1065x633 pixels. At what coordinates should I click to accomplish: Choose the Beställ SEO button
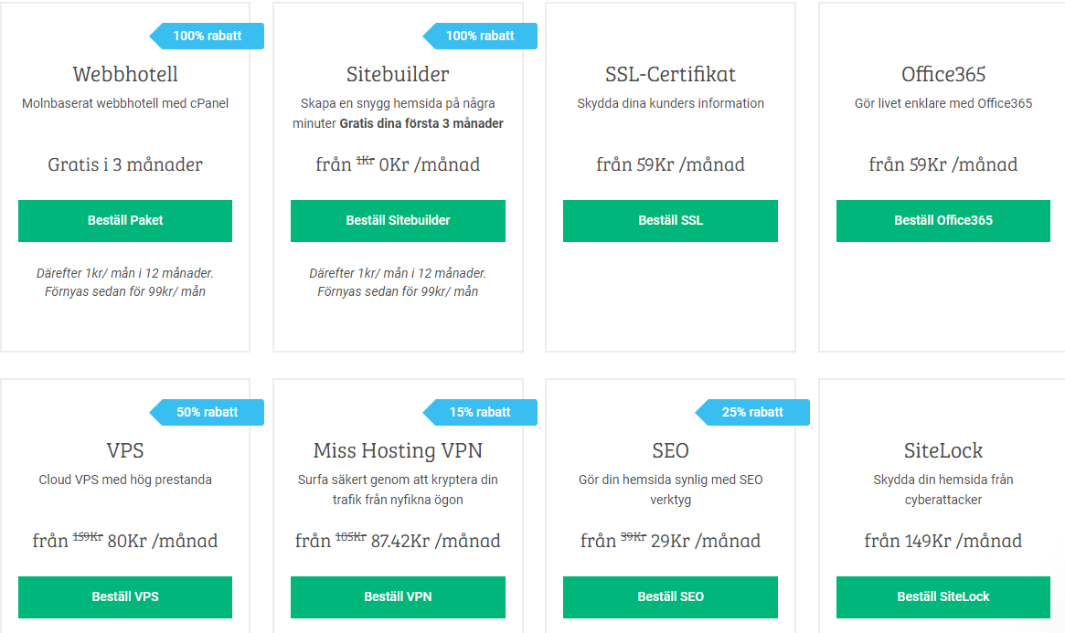[x=670, y=597]
